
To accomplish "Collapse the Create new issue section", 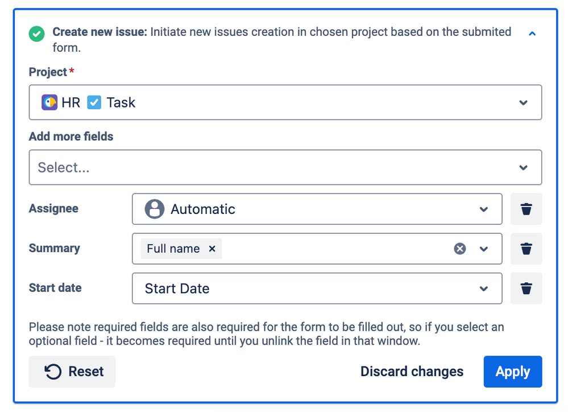I will pos(532,34).
